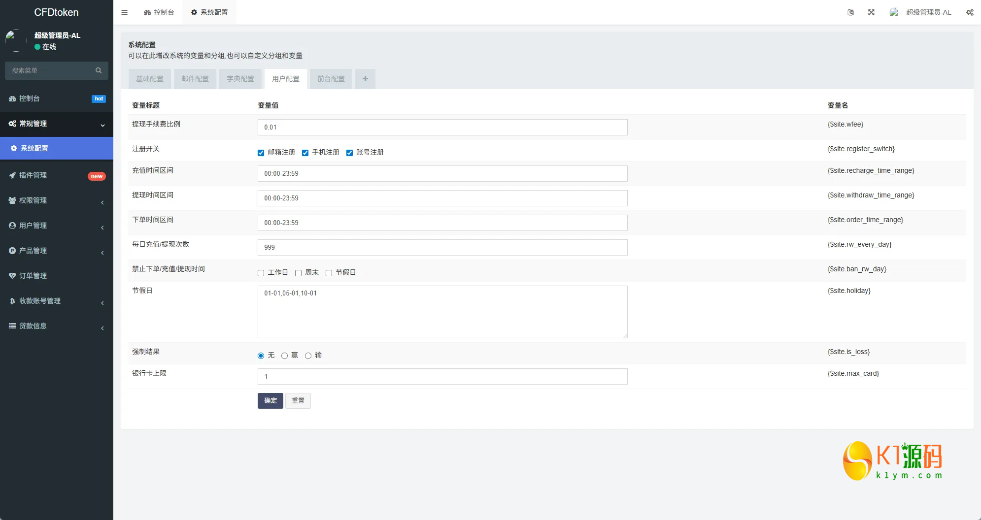Screen dimensions: 981x520
Task: Collapse the 常规管理 menu chevron
Action: coord(102,125)
